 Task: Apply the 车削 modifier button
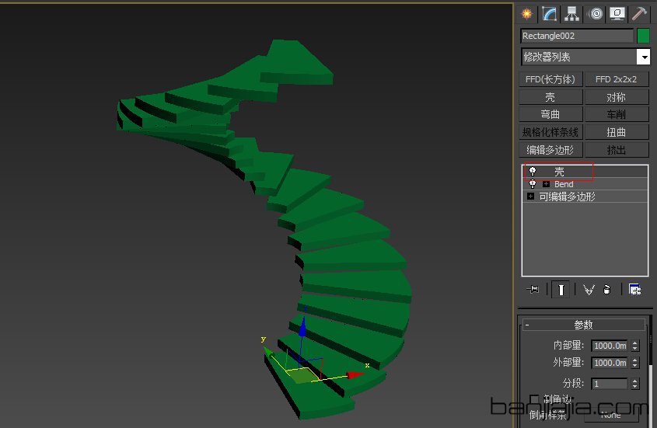pos(616,114)
